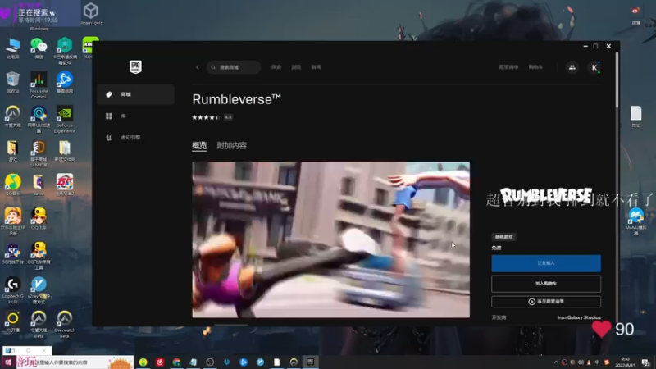This screenshot has height=369, width=656.
Task: Open the Focusrite Control desktop icon
Action: point(39,85)
